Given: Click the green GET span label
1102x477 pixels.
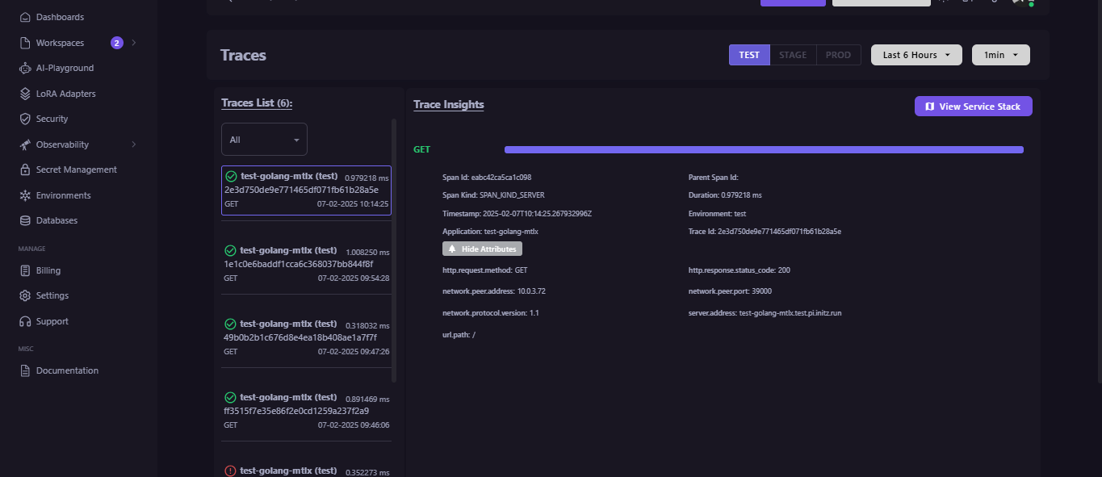Looking at the screenshot, I should point(421,150).
